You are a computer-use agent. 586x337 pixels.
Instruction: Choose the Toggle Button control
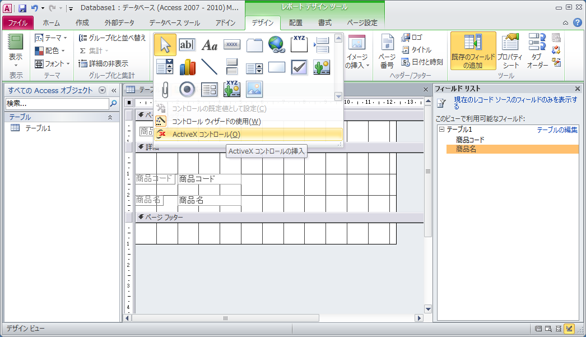232,67
